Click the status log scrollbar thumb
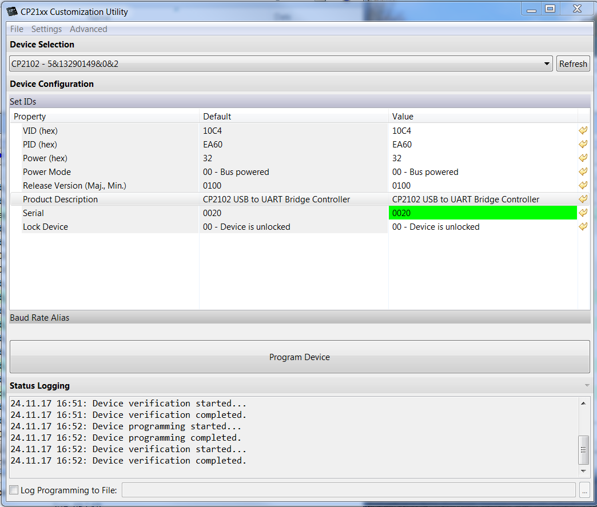 [x=583, y=450]
